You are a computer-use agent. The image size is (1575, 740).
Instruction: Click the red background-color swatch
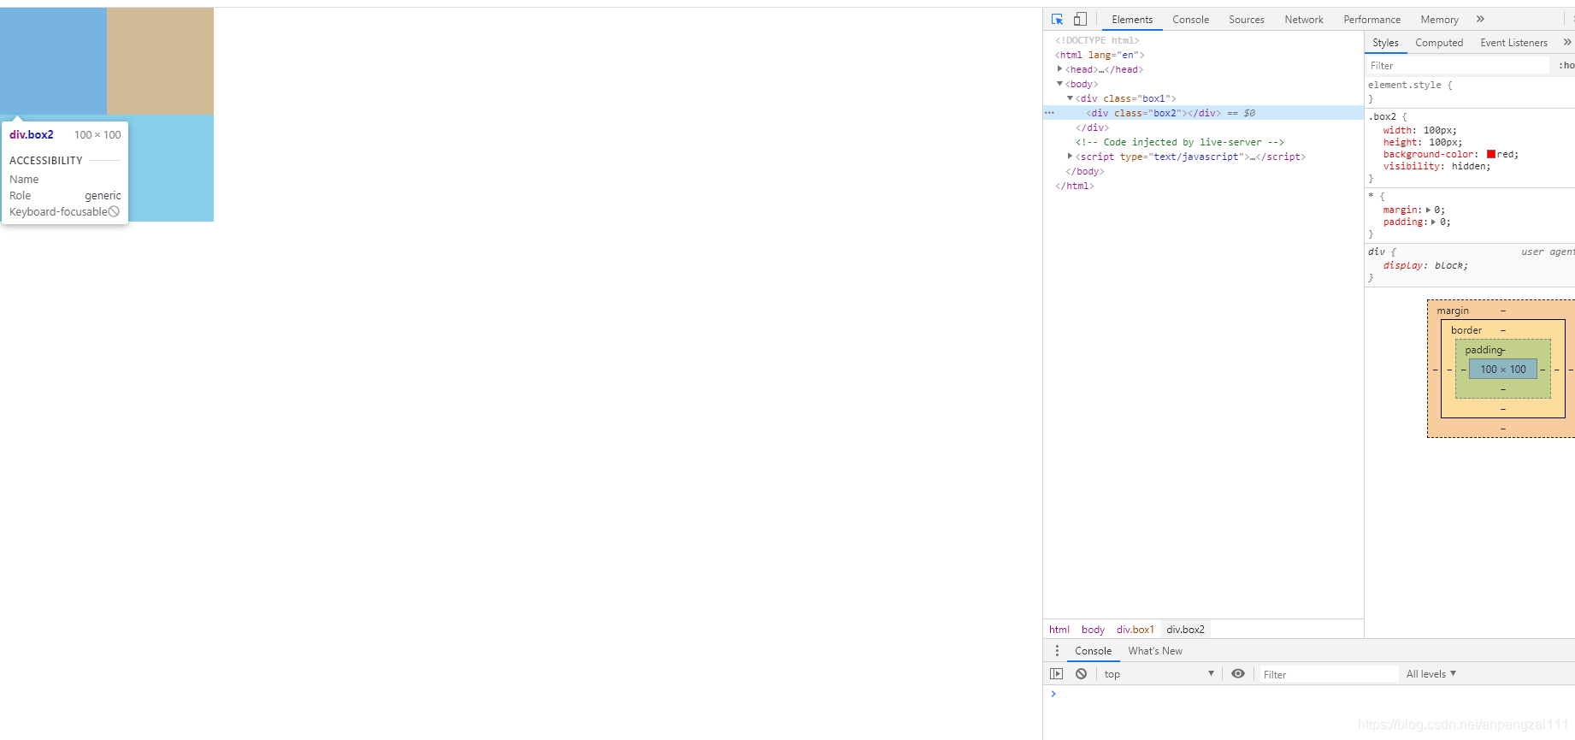(x=1490, y=154)
